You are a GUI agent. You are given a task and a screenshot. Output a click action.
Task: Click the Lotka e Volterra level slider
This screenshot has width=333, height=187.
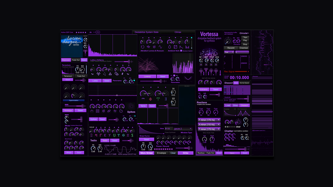tap(124, 62)
